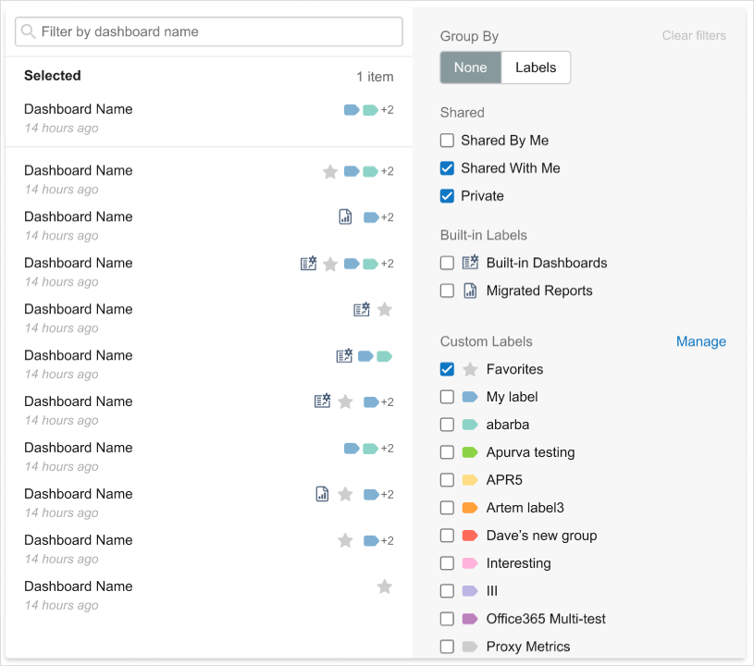754x666 pixels.
Task: Switch Group By to Labels
Action: pyautogui.click(x=536, y=68)
